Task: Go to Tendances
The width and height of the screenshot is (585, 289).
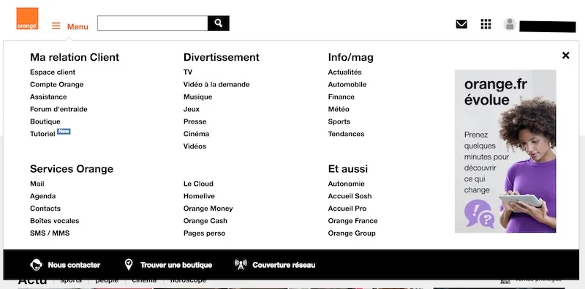Action: (346, 134)
